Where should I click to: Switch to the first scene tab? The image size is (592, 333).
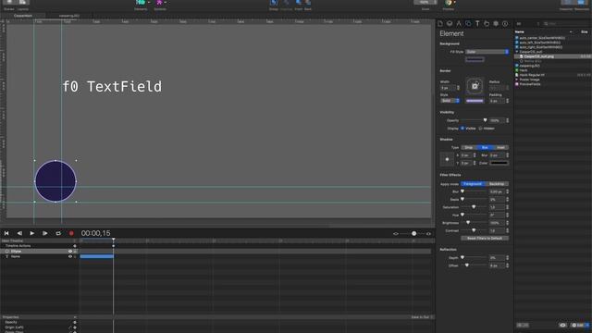click(22, 16)
